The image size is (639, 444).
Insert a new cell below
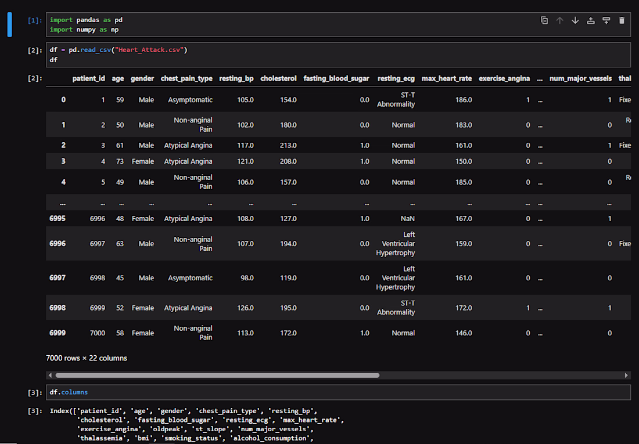click(606, 20)
